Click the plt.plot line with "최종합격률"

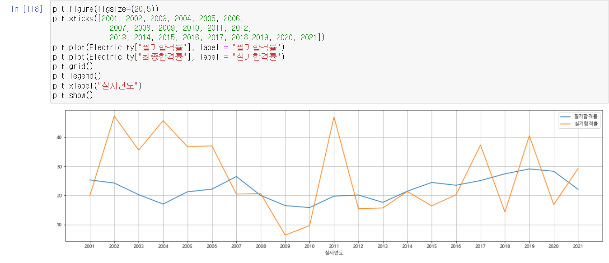coord(169,56)
